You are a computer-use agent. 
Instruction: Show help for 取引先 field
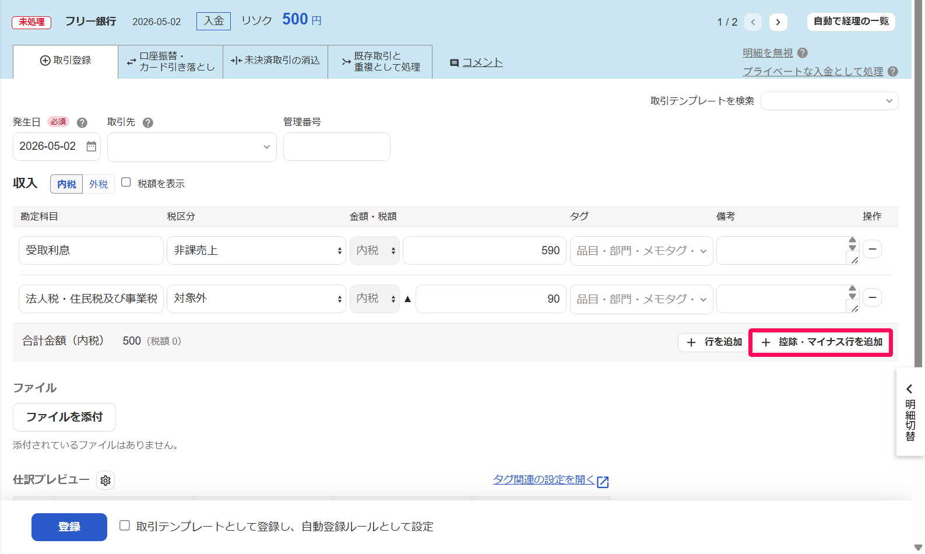tap(148, 122)
